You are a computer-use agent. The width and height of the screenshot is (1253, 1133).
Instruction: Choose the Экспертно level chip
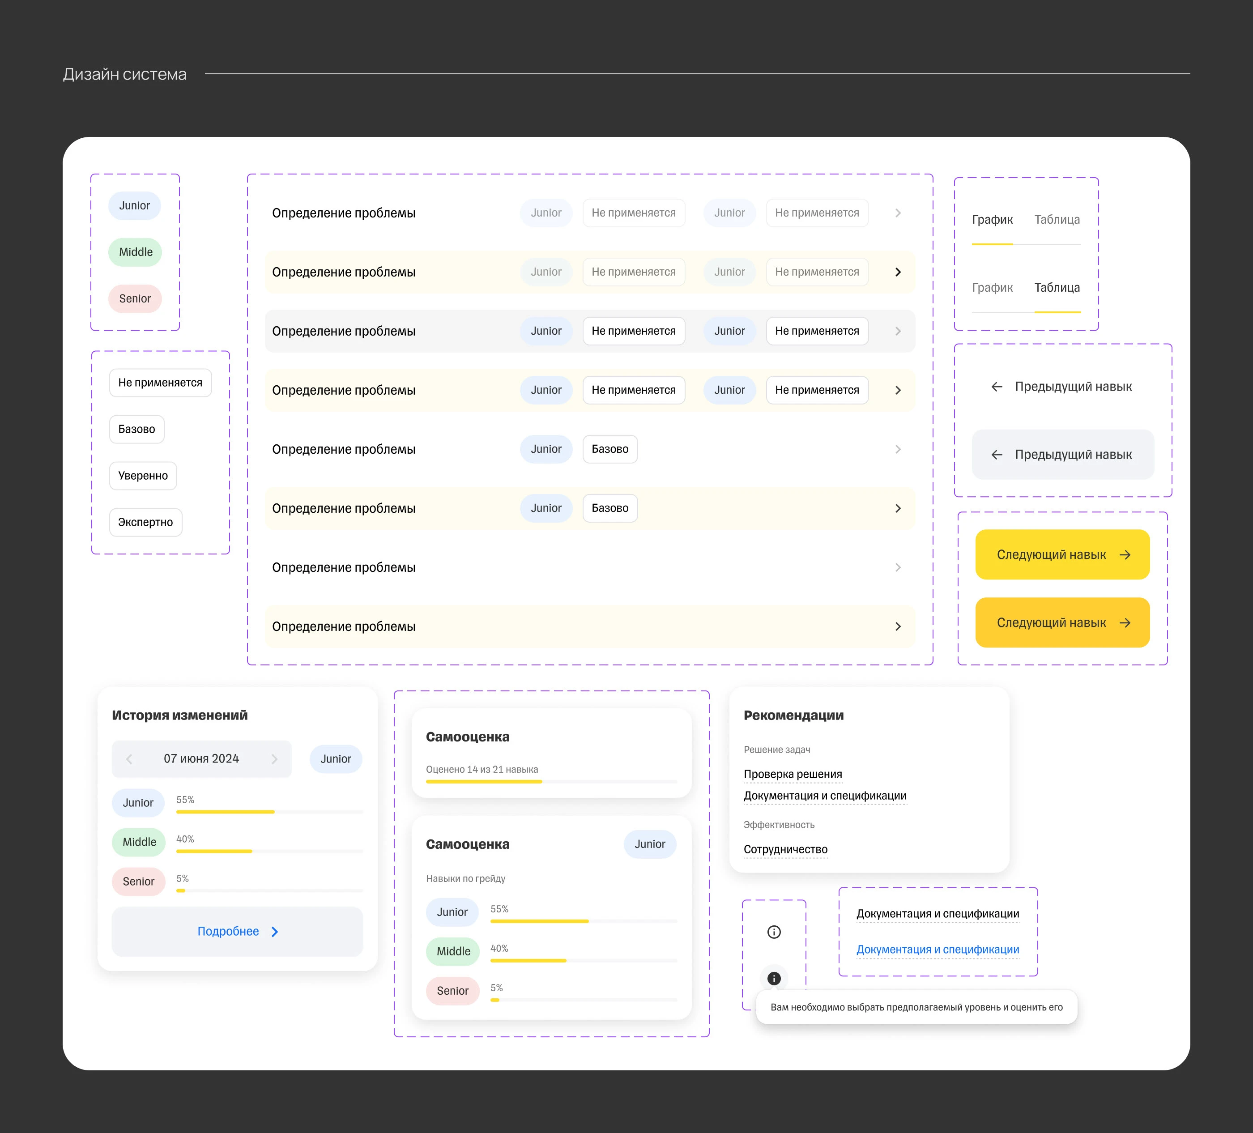(x=145, y=522)
